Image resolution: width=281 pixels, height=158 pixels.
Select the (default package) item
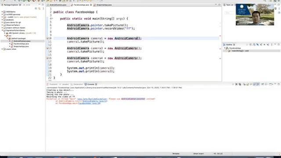pos(18,39)
